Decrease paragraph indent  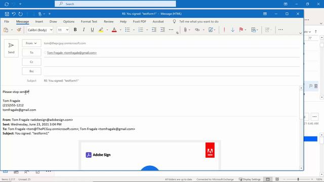(154, 30)
